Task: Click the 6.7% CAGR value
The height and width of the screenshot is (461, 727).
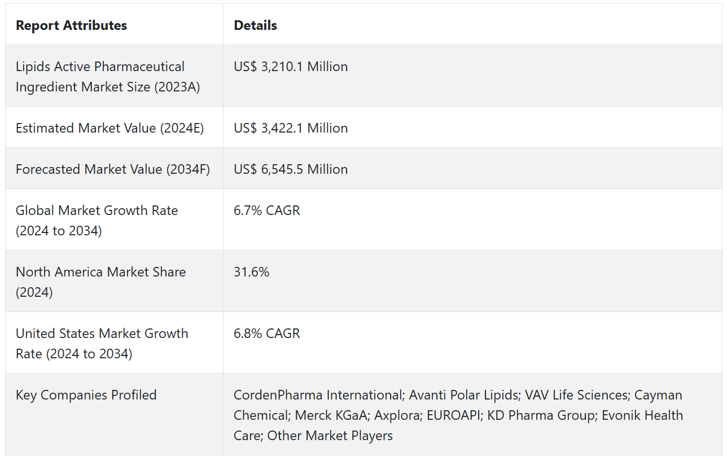Action: [267, 210]
